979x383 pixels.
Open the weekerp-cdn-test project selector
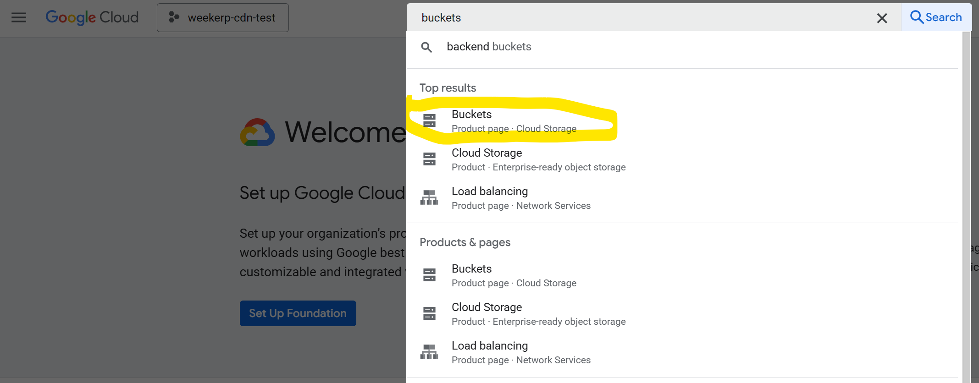pyautogui.click(x=223, y=17)
